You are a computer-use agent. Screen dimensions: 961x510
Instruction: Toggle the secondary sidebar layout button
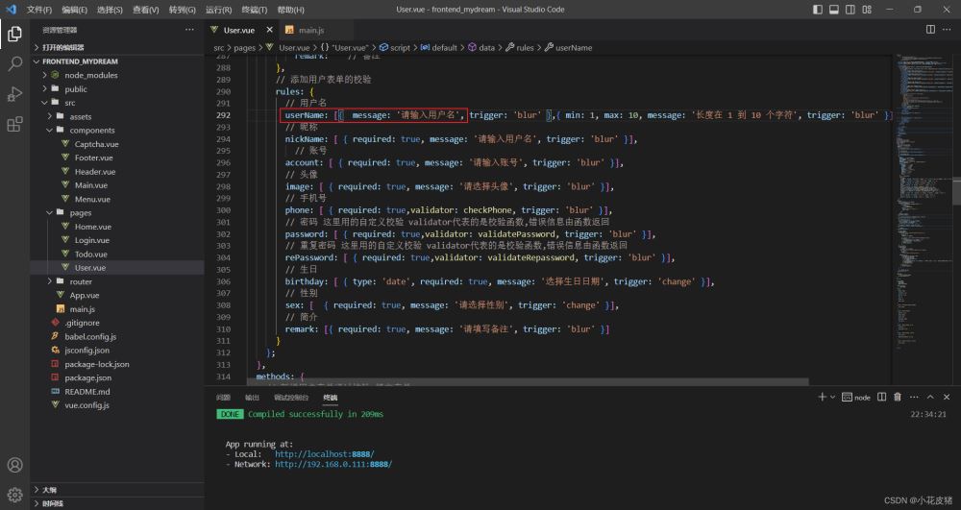[851, 10]
